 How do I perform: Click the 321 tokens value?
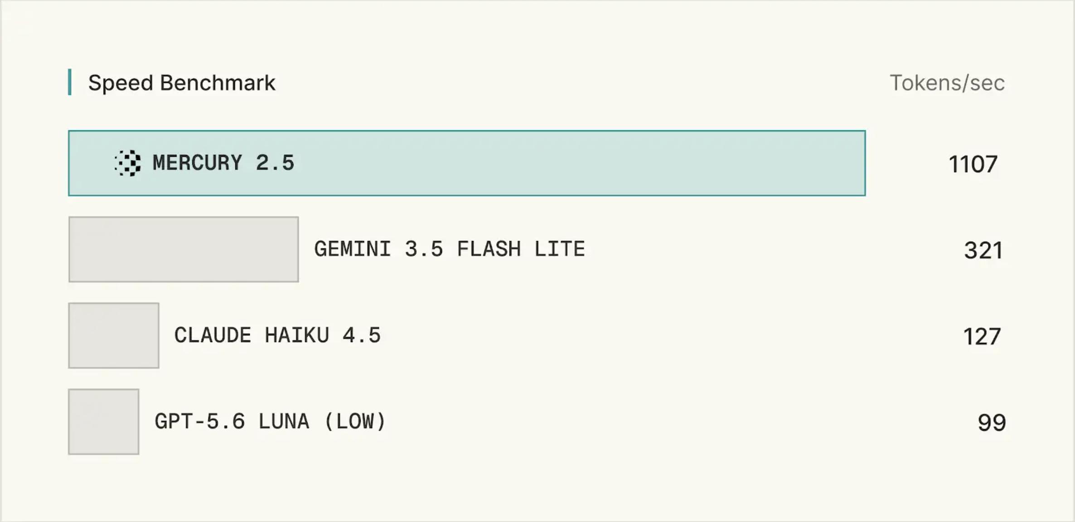point(983,250)
